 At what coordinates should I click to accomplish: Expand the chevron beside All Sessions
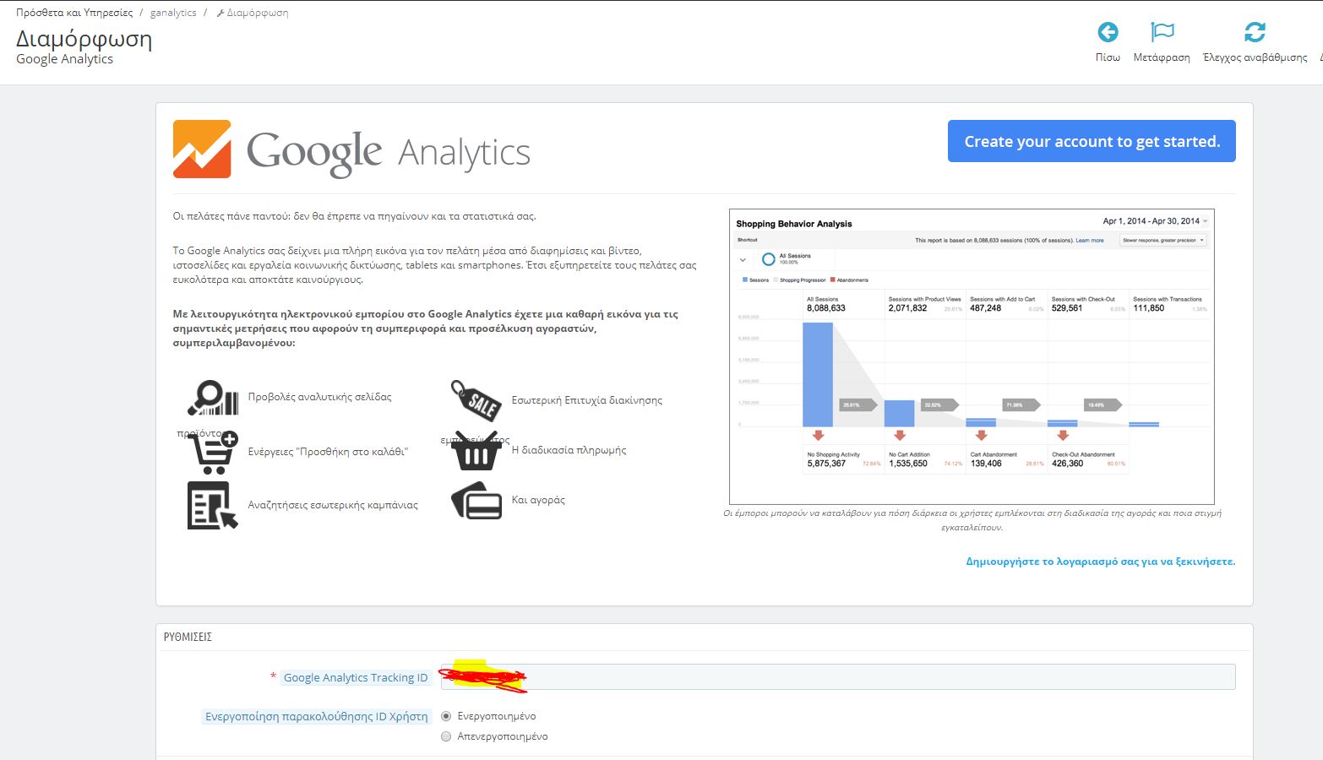click(x=743, y=260)
